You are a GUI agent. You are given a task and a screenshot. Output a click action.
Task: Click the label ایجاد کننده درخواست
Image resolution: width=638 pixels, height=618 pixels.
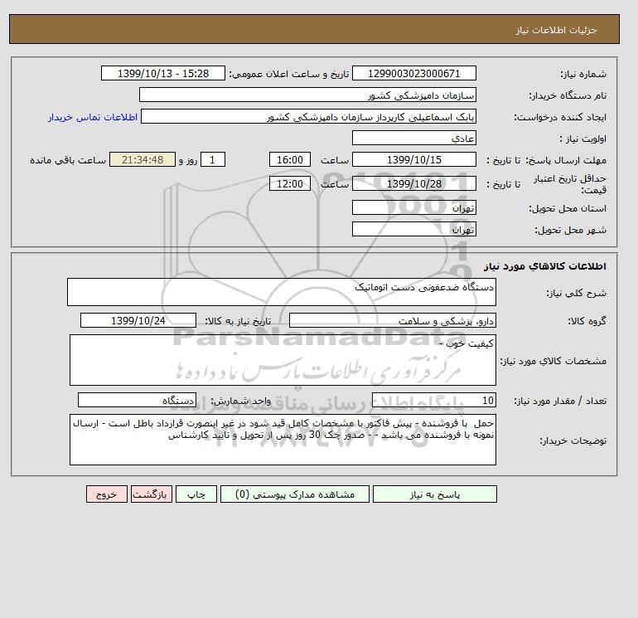[x=560, y=117]
